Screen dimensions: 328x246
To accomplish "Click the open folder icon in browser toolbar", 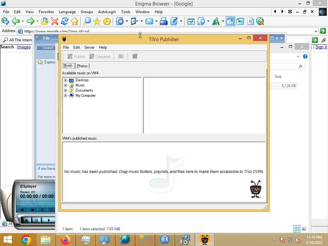I will tap(45, 21).
